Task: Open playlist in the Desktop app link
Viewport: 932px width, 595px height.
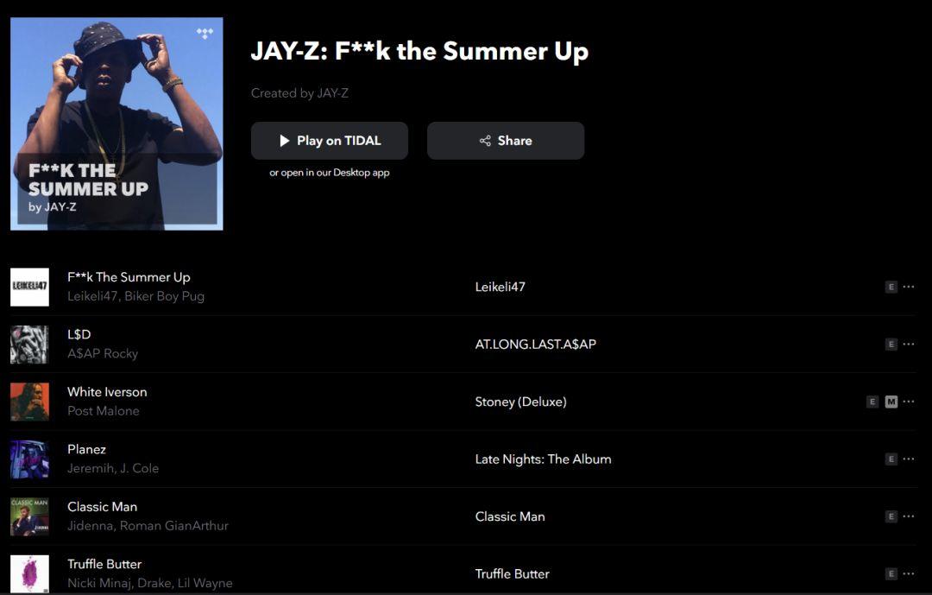Action: point(330,173)
